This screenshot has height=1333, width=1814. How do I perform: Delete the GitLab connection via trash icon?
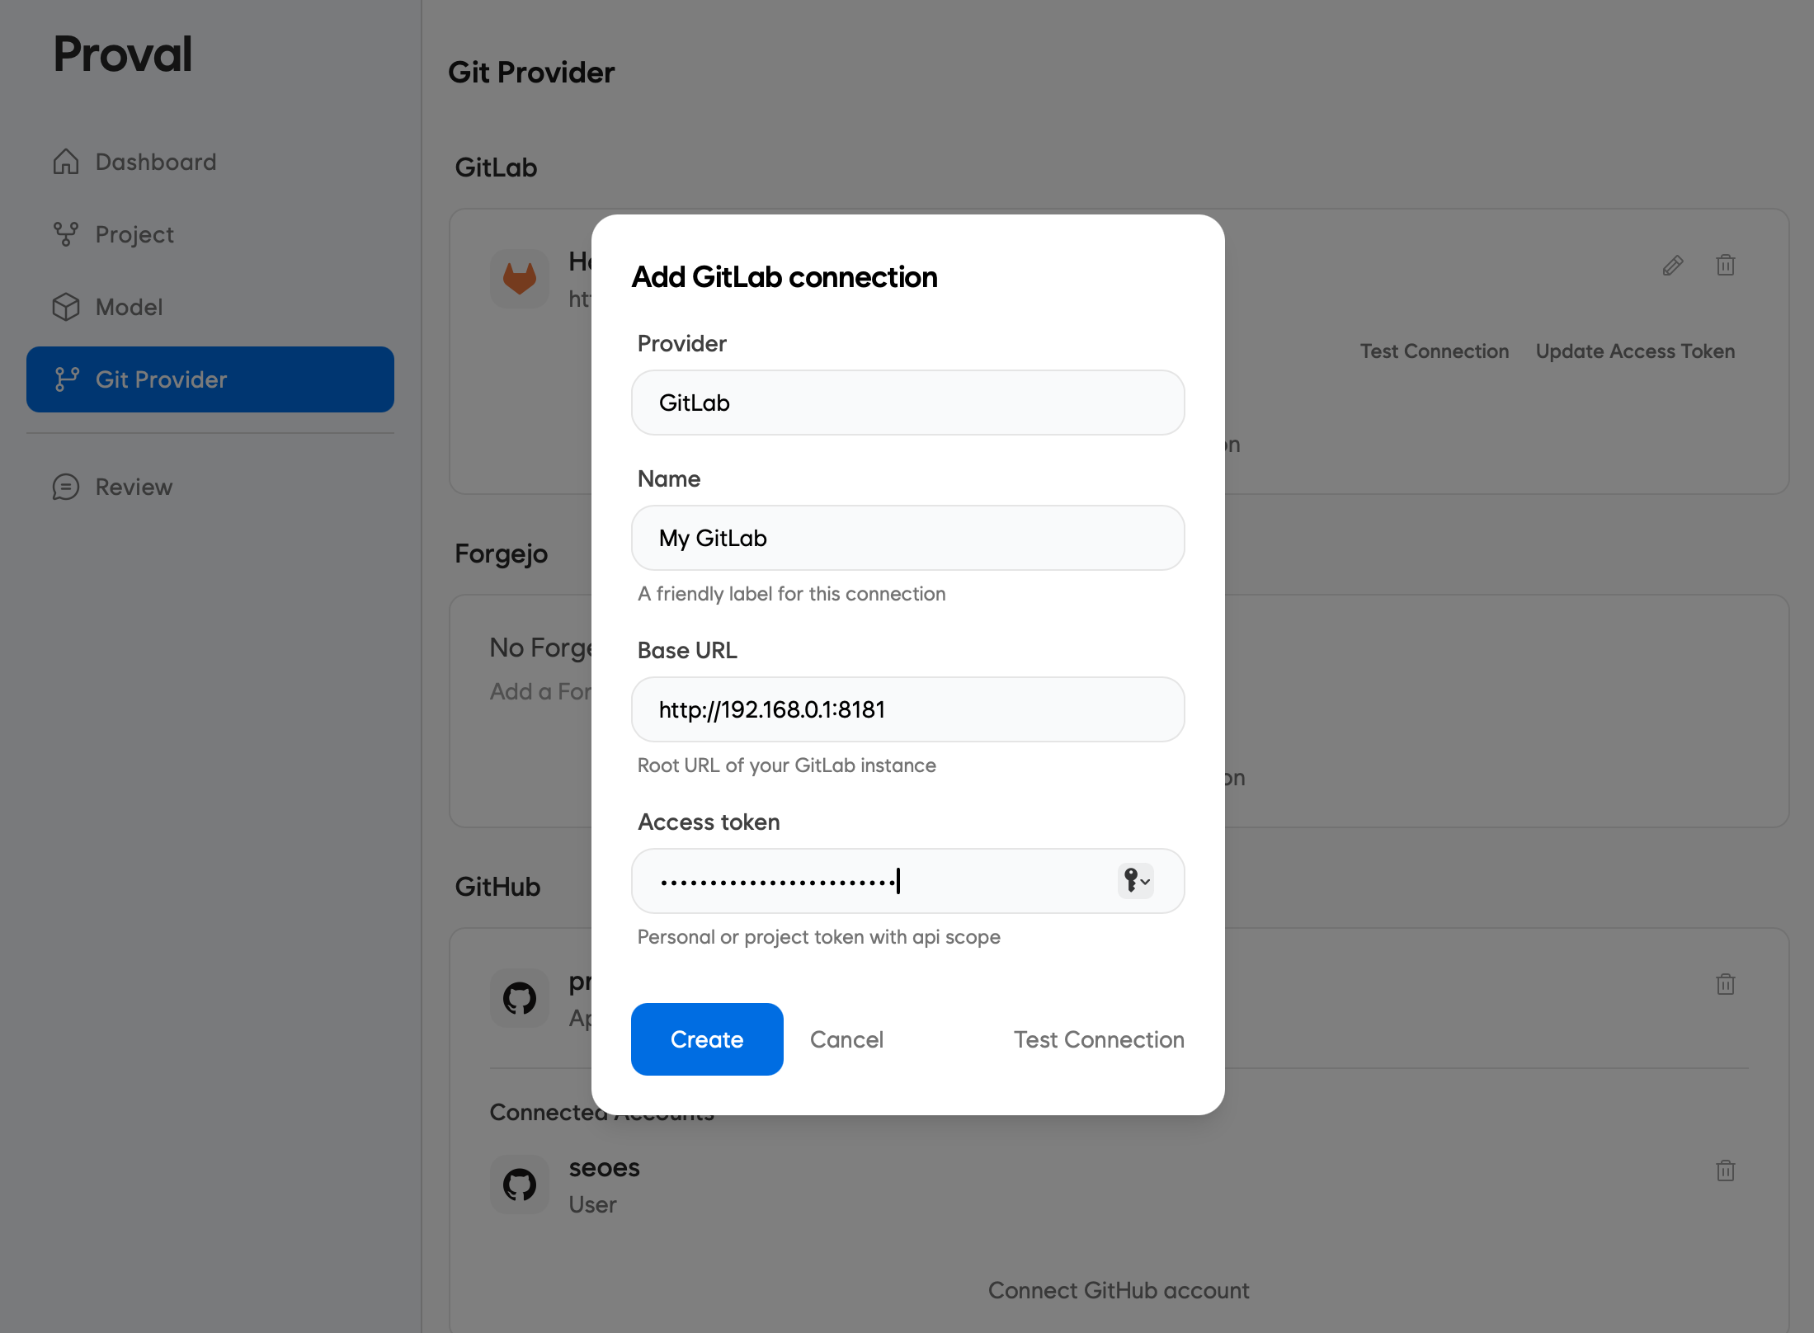click(x=1726, y=266)
